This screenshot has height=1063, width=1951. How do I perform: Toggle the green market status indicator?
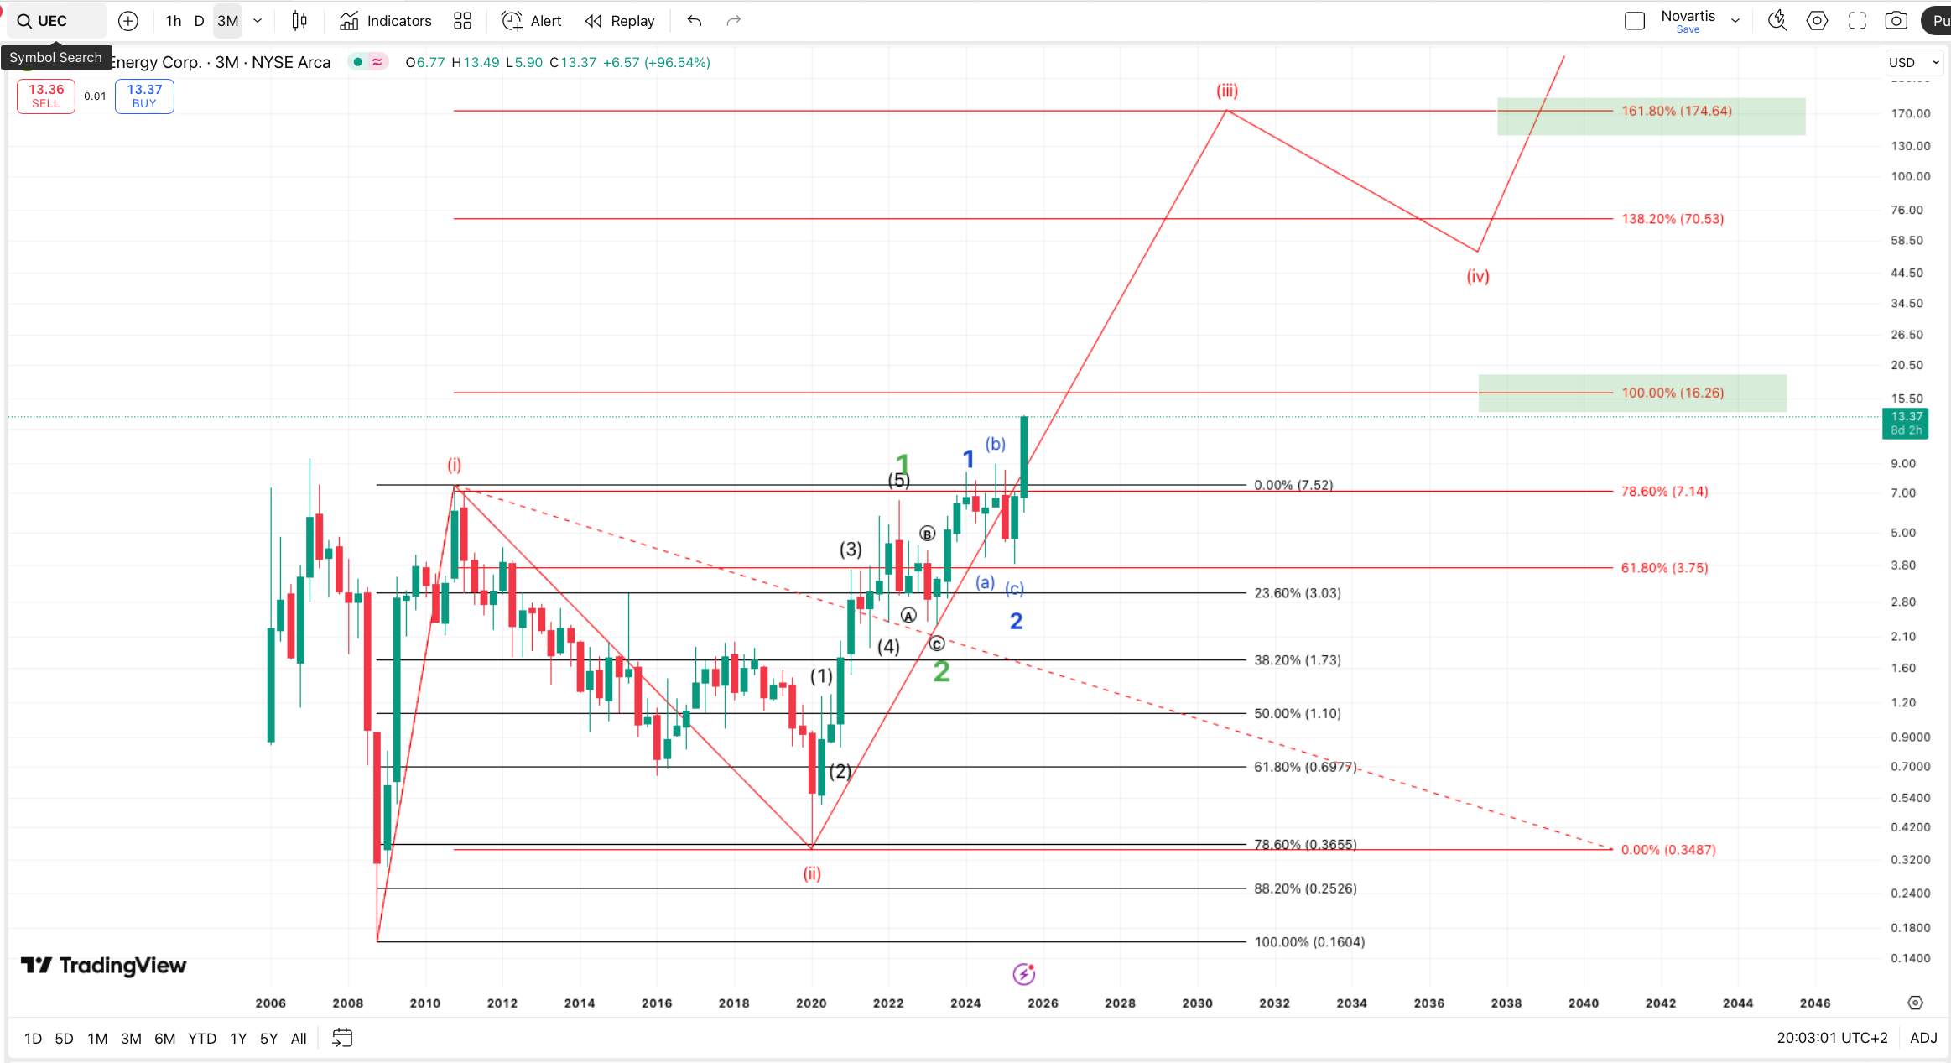tap(358, 62)
